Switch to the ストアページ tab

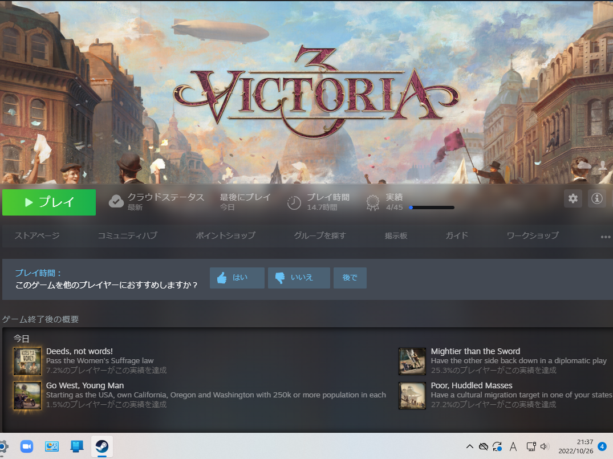[36, 235]
